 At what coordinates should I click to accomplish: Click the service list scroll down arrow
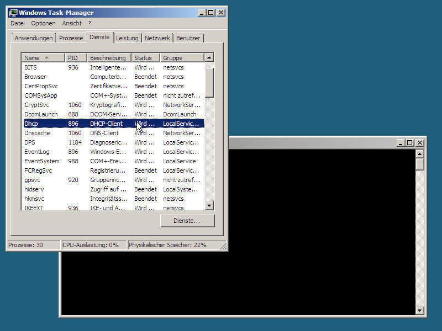point(209,205)
